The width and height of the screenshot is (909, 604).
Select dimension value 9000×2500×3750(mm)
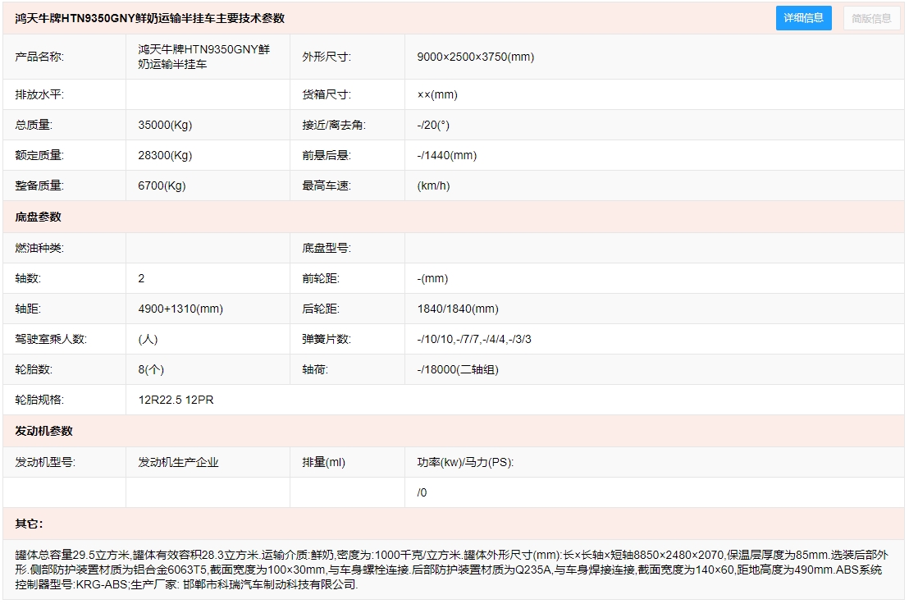475,57
